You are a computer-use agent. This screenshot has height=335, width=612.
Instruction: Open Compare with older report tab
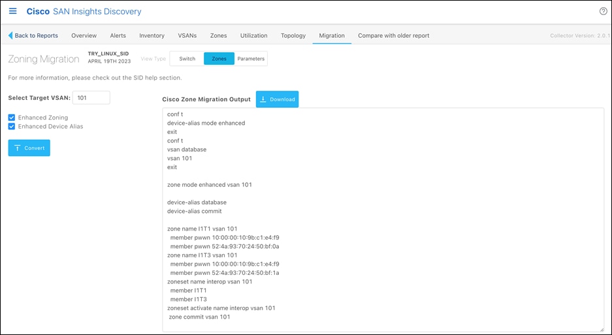point(393,35)
